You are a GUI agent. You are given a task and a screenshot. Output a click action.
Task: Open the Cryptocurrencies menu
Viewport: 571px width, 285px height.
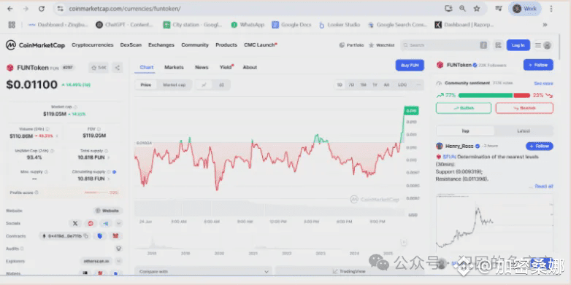click(x=93, y=45)
